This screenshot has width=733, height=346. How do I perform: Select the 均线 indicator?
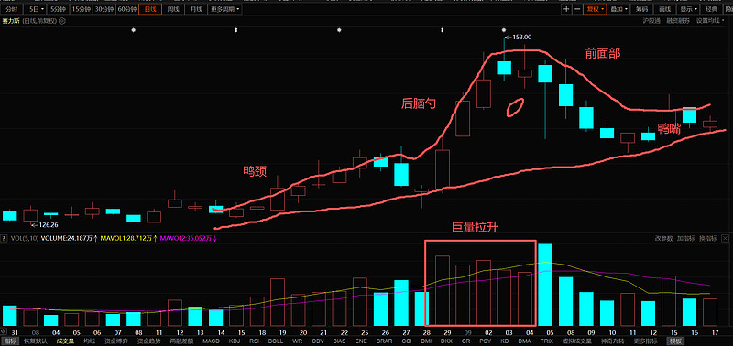pyautogui.click(x=89, y=341)
